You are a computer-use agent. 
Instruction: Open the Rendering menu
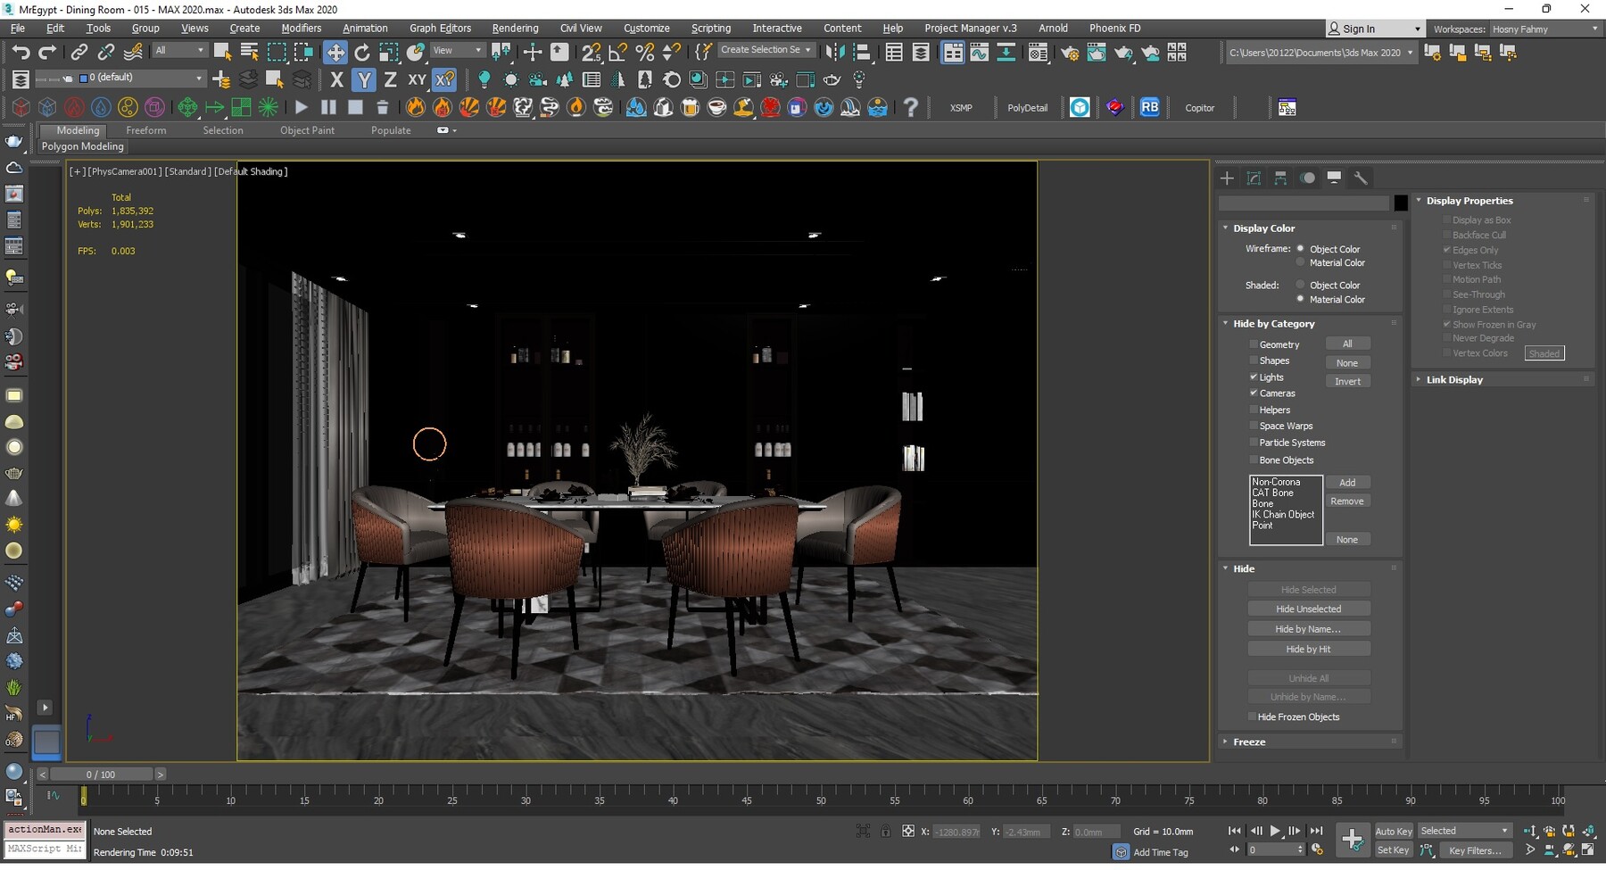pyautogui.click(x=515, y=28)
